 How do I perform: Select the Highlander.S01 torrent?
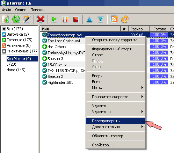[x=60, y=82]
